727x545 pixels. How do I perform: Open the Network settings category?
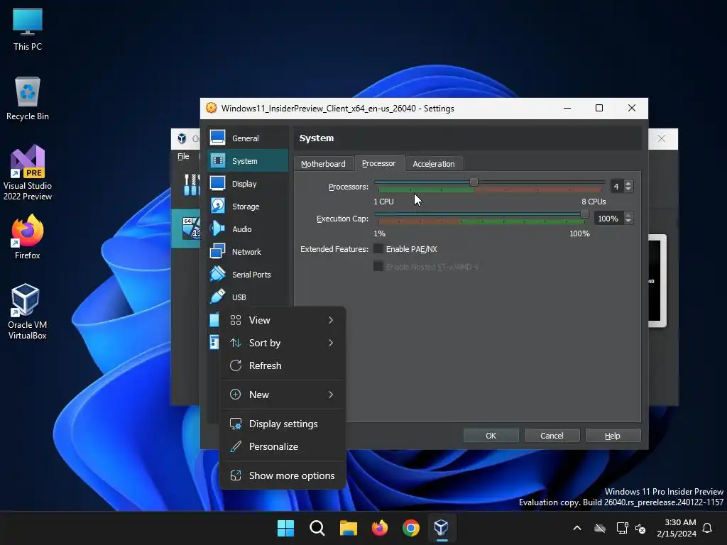[248, 252]
